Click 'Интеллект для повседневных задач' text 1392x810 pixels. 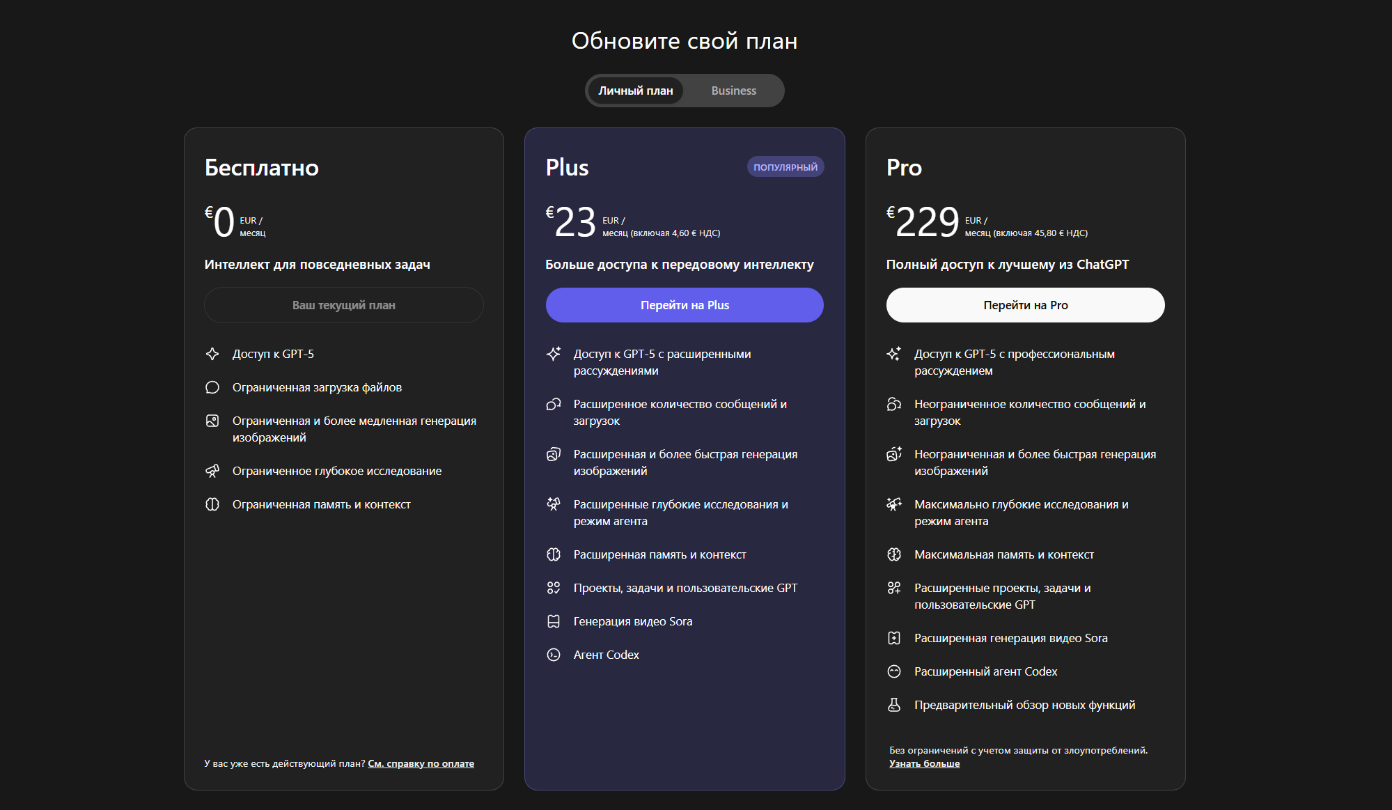coord(318,265)
